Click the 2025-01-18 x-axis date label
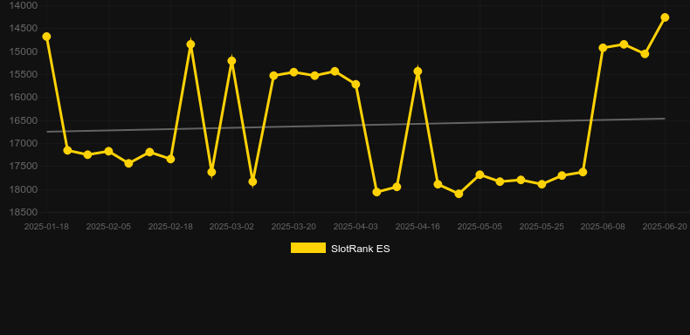The image size is (690, 335). (x=46, y=227)
